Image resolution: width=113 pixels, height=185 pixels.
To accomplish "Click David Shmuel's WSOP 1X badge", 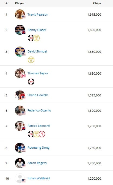I will [x=31, y=60].
